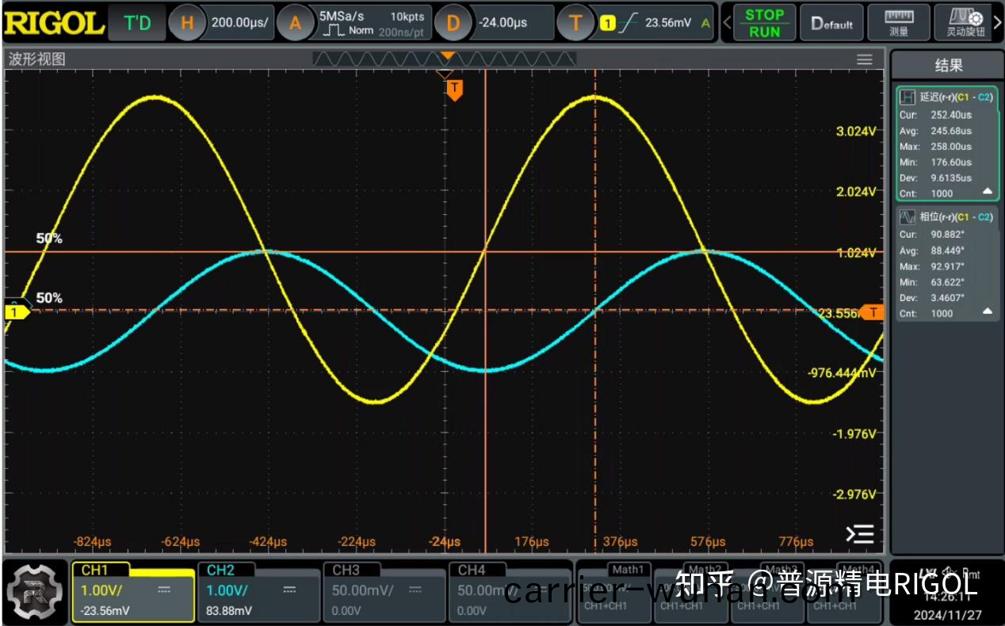Select the CH2 channel tab
Screen dimensions: 1005x626
coord(221,570)
